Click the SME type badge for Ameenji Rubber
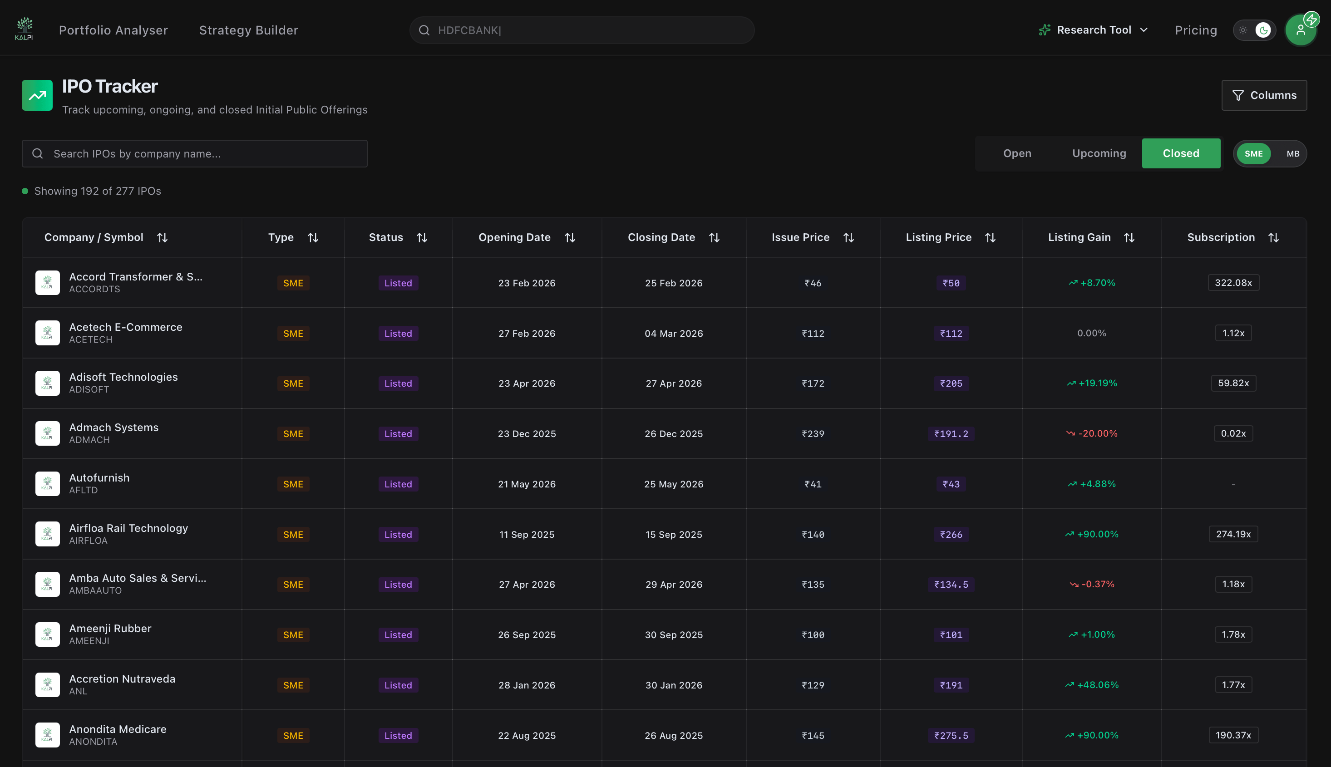 (x=293, y=635)
